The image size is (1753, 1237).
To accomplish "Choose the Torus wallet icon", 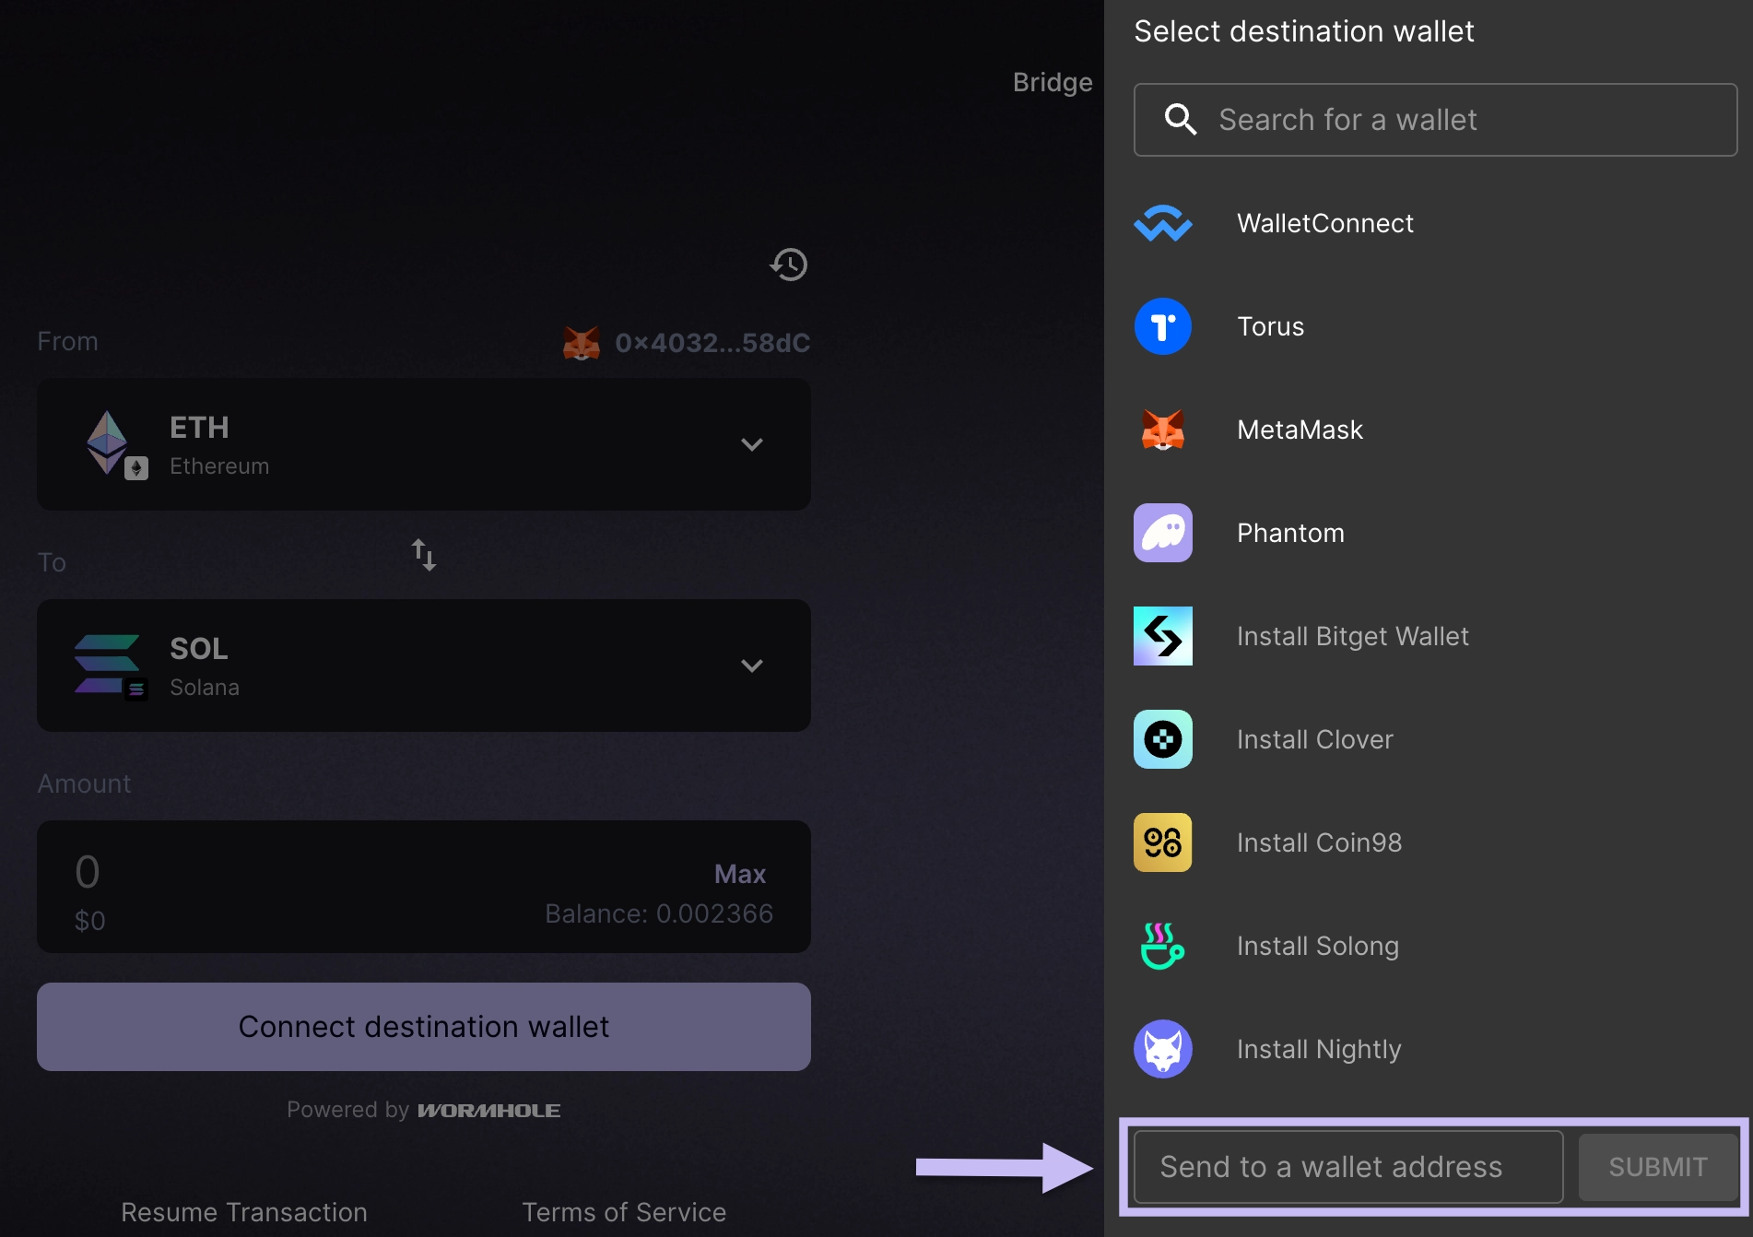I will [1162, 326].
